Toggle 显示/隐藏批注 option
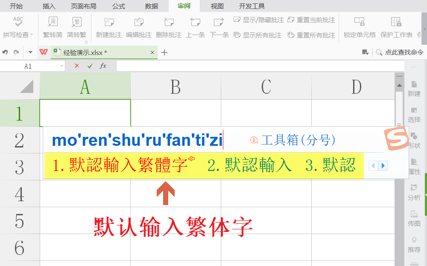Image resolution: width=427 pixels, height=266 pixels. click(x=258, y=20)
